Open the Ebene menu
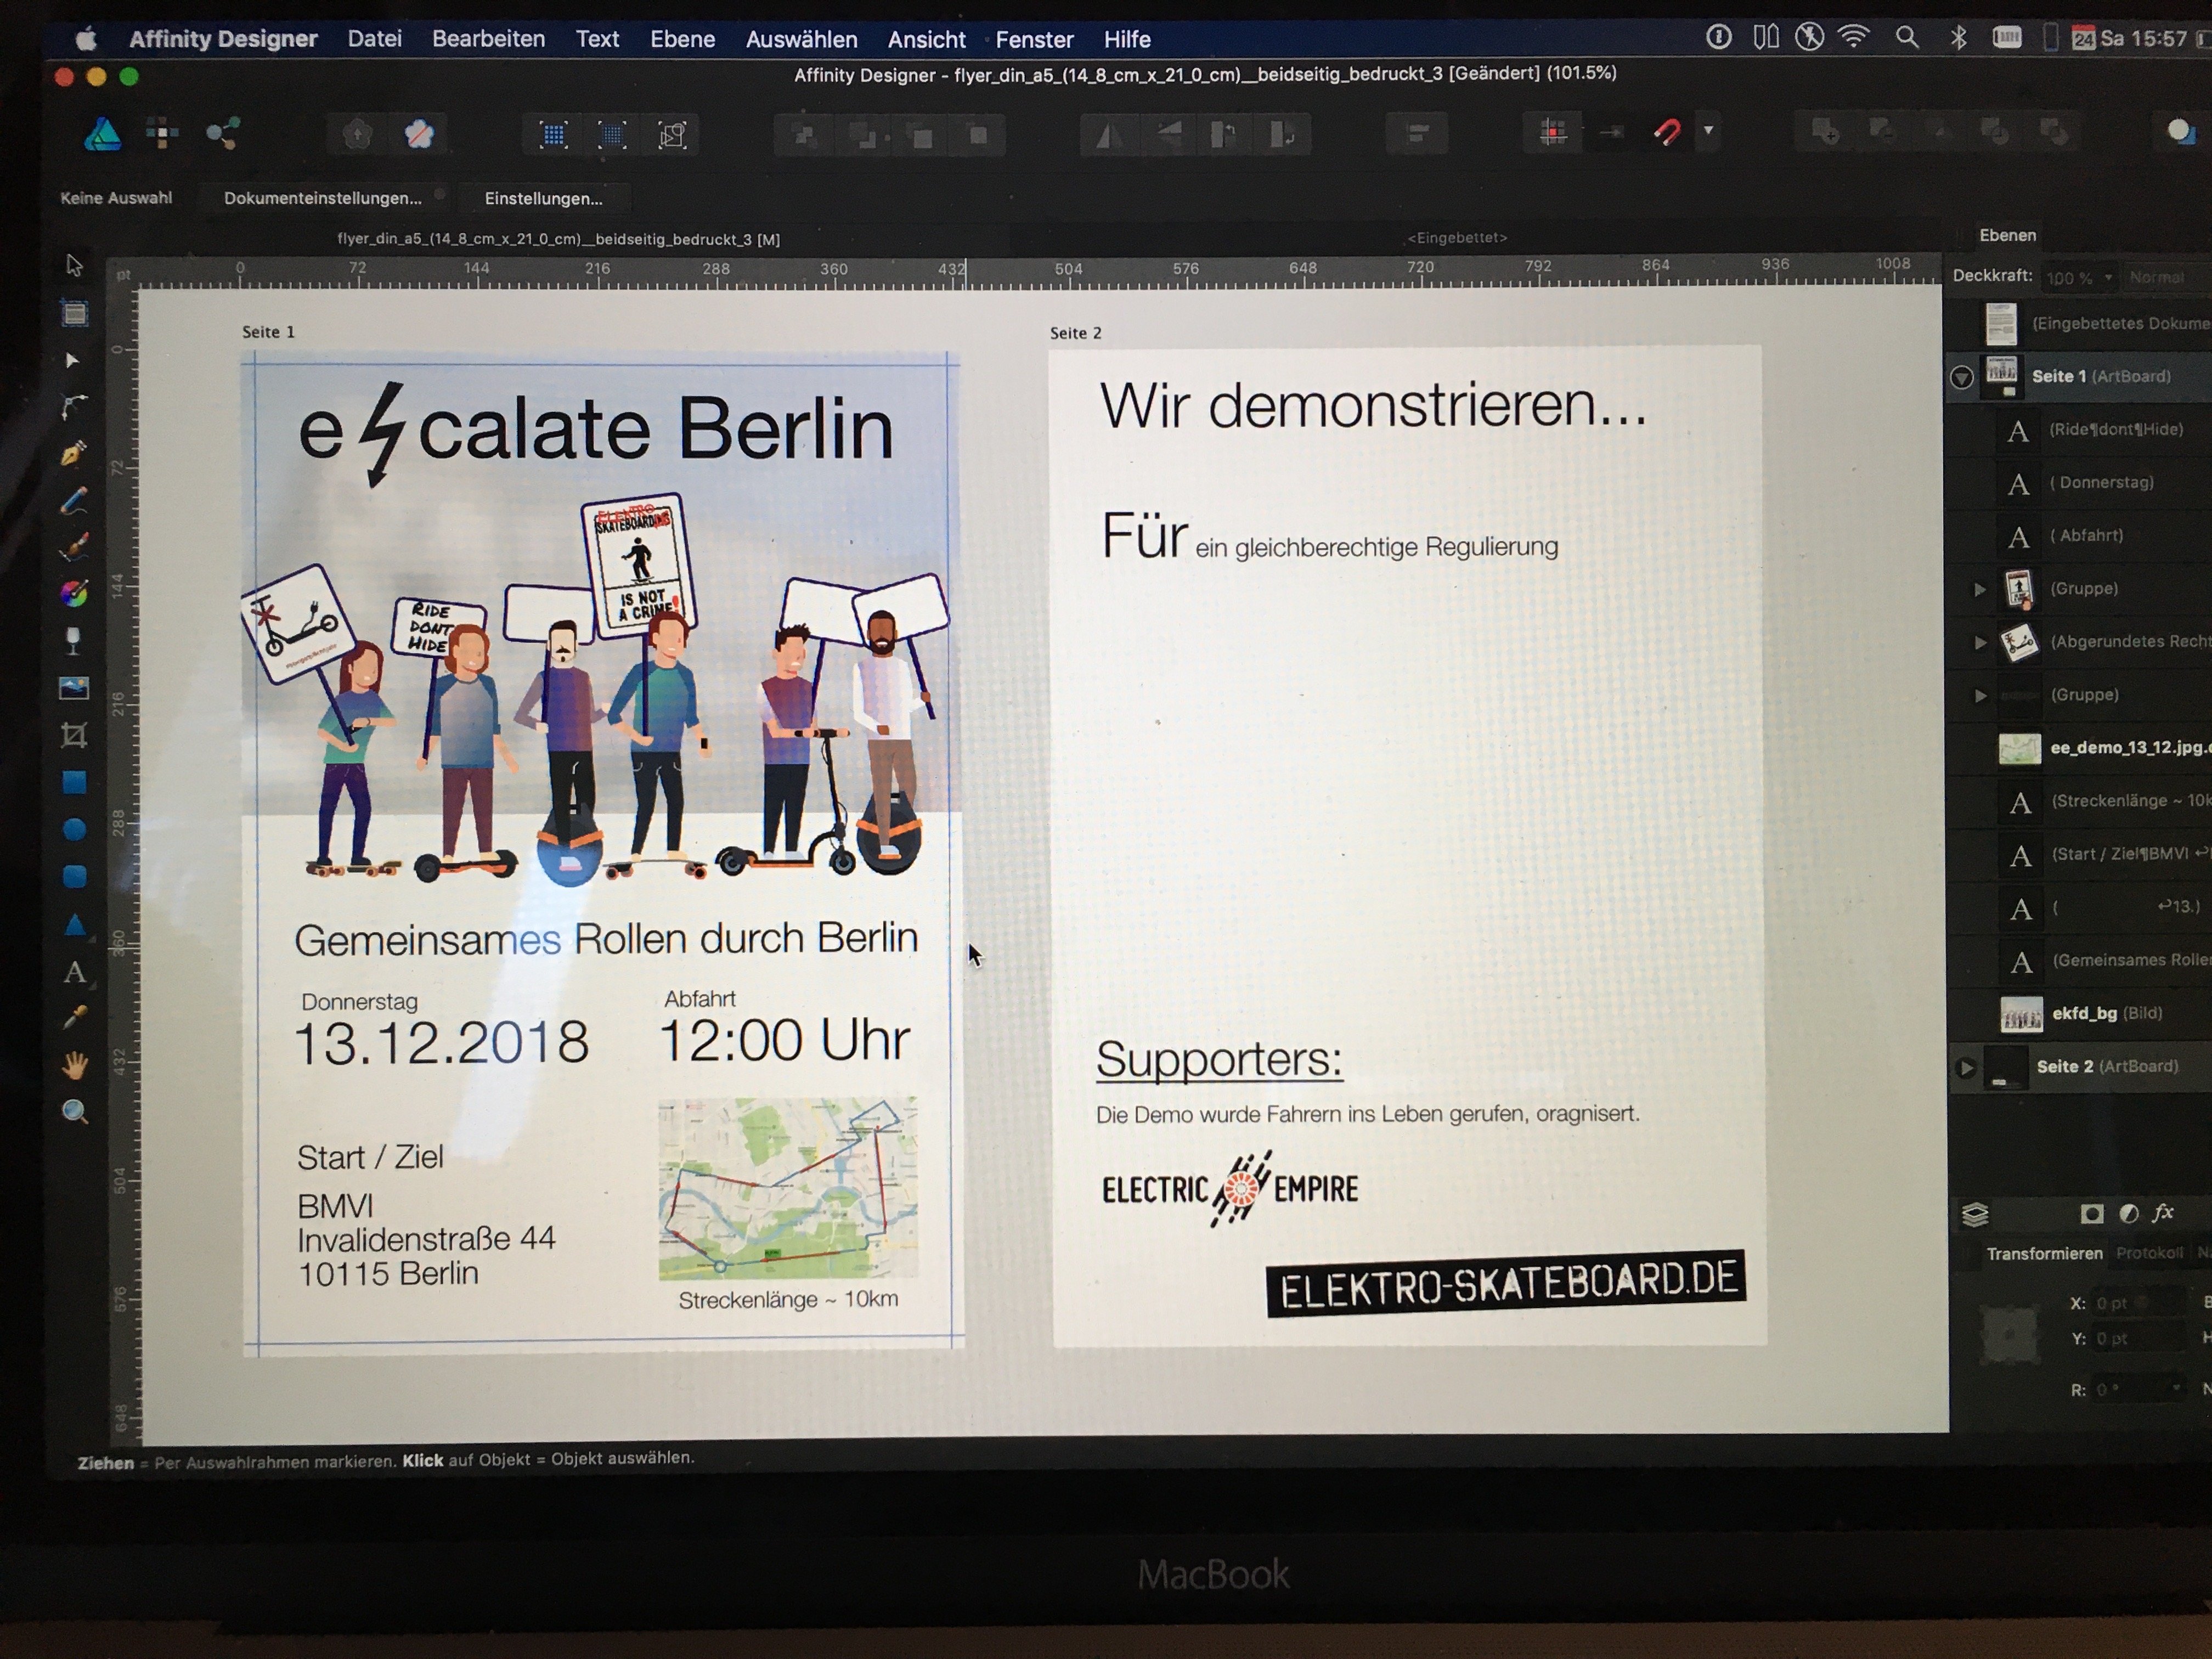Image resolution: width=2212 pixels, height=1659 pixels. point(682,39)
